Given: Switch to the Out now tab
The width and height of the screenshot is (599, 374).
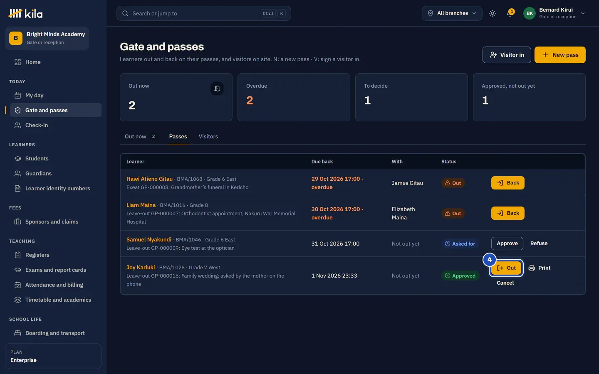Looking at the screenshot, I should tap(140, 136).
